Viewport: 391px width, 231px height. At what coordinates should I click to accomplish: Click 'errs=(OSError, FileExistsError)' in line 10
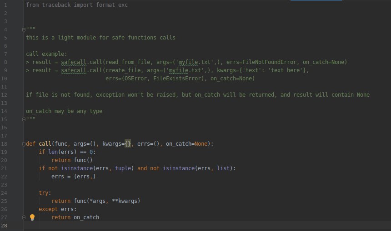tap(155, 79)
